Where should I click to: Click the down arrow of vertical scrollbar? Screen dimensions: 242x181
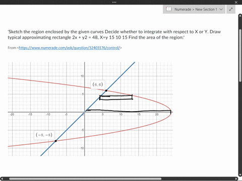240,175
